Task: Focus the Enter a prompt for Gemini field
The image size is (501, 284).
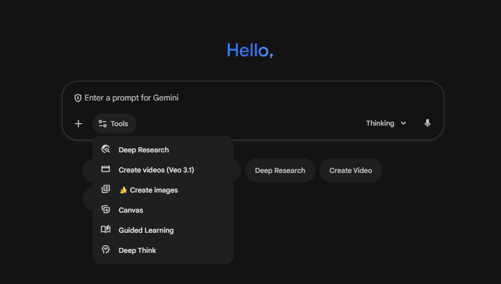Action: coord(253,98)
